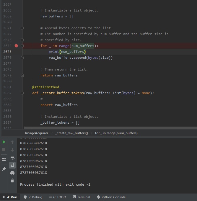Screen dimensions: 197x201
Task: Click the Up the stack trace arrow
Action: (12, 142)
